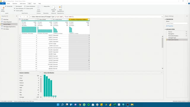Screen dimensions: 190x107
Task: Open Family Status column filter dropdown
Action: tap(68, 20)
